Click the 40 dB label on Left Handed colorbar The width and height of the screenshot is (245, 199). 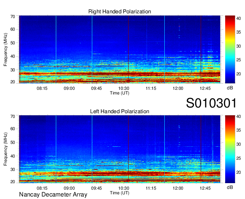pyautogui.click(x=239, y=116)
